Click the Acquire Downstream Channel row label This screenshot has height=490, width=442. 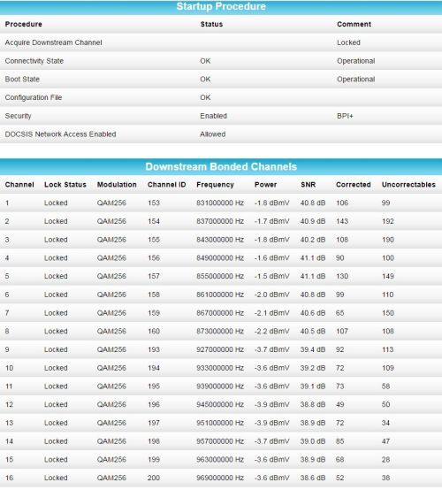53,42
